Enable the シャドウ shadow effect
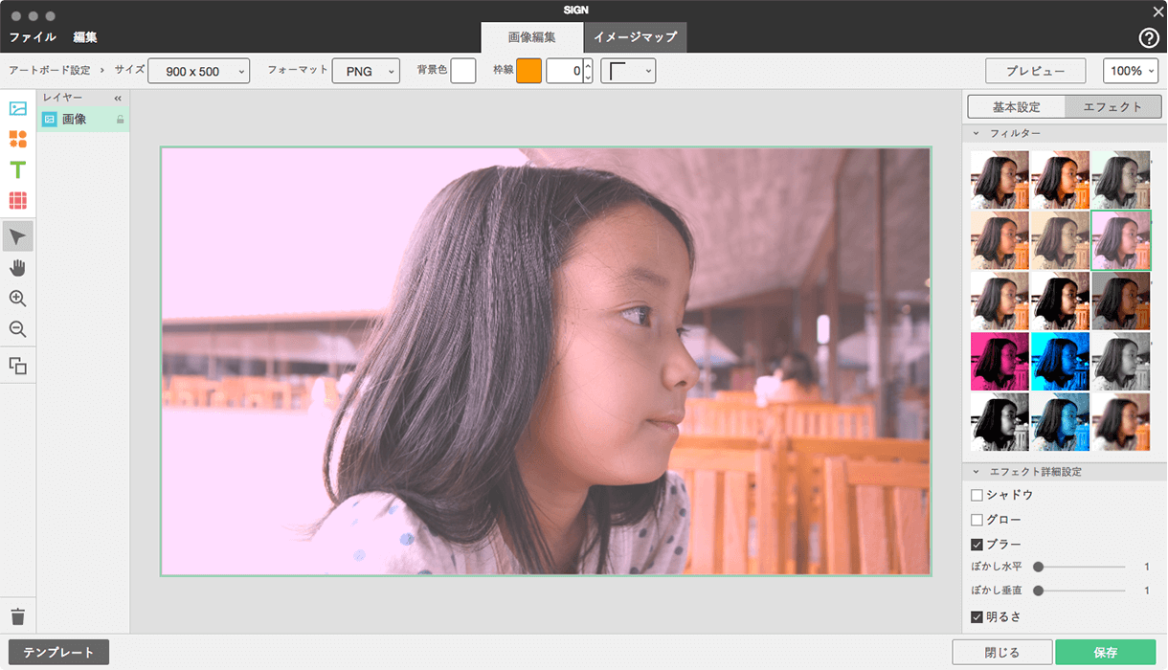The height and width of the screenshot is (670, 1168). point(977,495)
